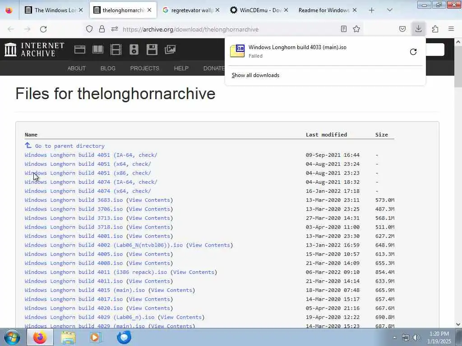Screen dimensions: 462x346
Task: Launch Windows Media Player from taskbar
Action: (x=96, y=337)
